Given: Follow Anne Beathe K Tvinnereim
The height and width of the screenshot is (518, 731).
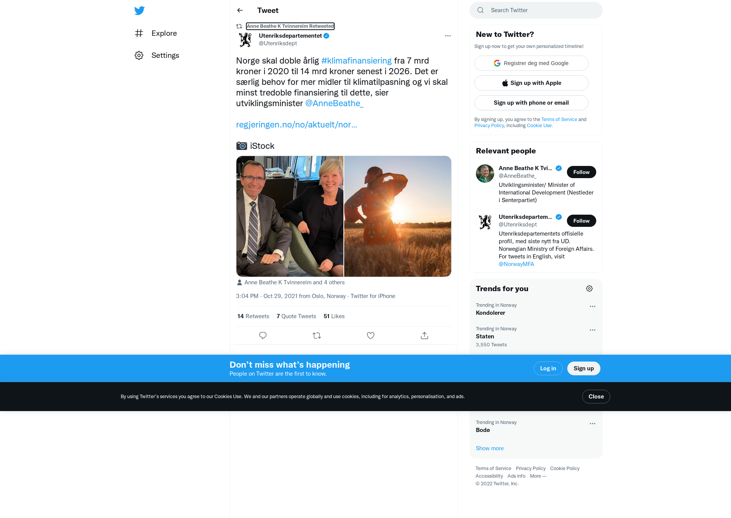Looking at the screenshot, I should point(581,172).
